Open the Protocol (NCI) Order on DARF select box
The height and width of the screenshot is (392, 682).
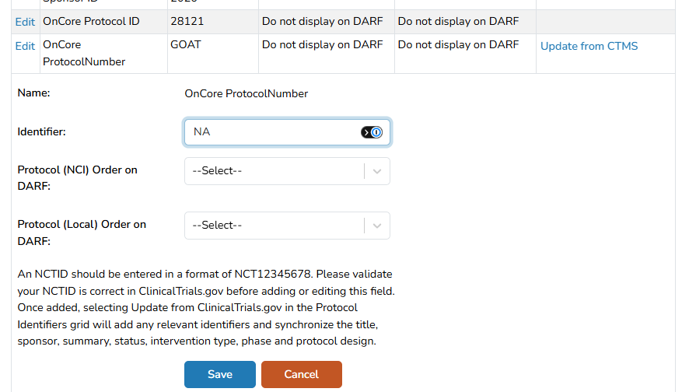287,171
